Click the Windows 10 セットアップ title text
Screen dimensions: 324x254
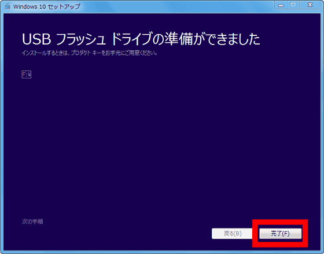coord(46,6)
